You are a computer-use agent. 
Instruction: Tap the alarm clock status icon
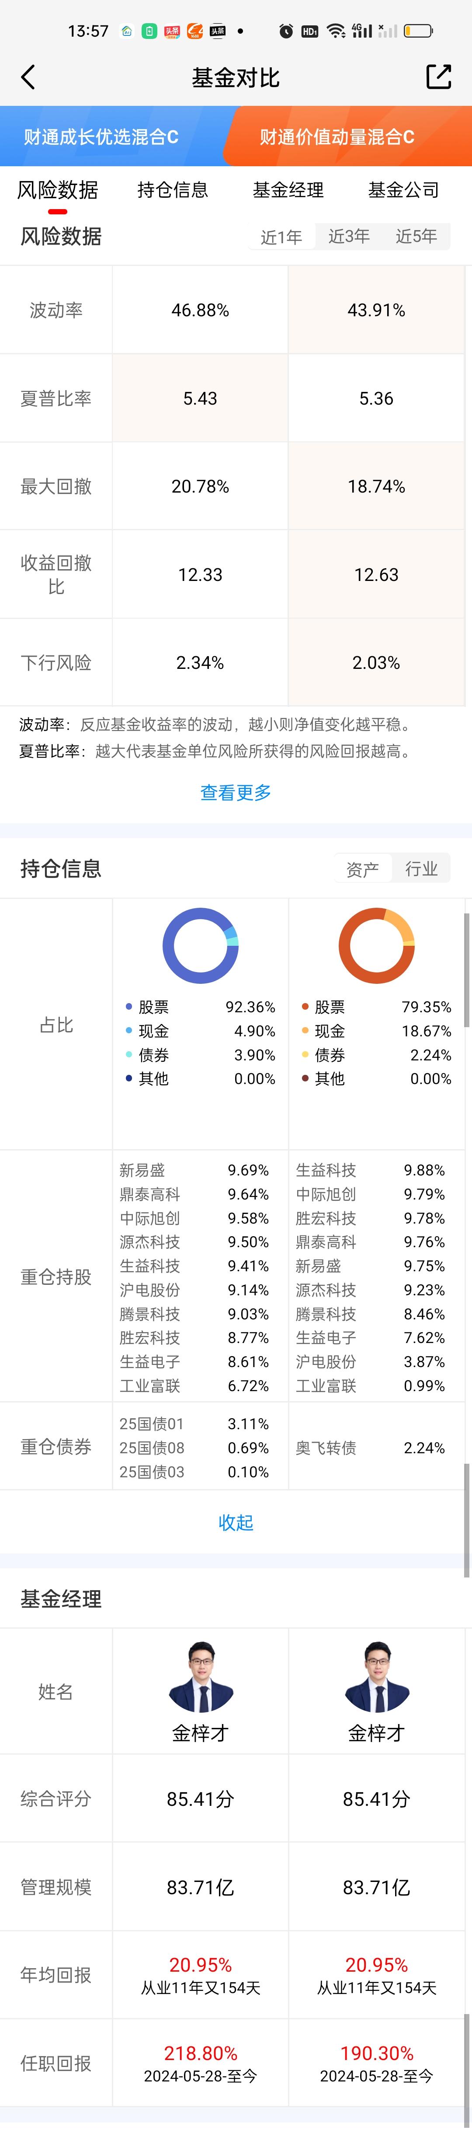[x=286, y=31]
